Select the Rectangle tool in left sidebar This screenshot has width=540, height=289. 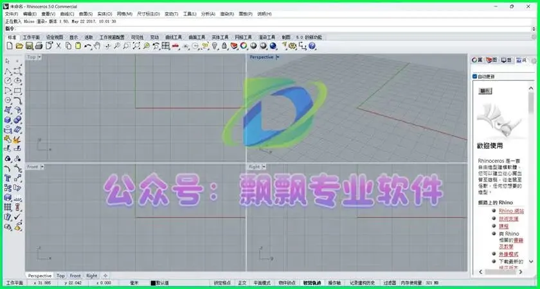click(x=17, y=90)
